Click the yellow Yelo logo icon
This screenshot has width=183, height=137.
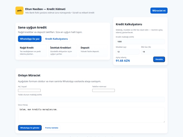[x=19, y=10]
